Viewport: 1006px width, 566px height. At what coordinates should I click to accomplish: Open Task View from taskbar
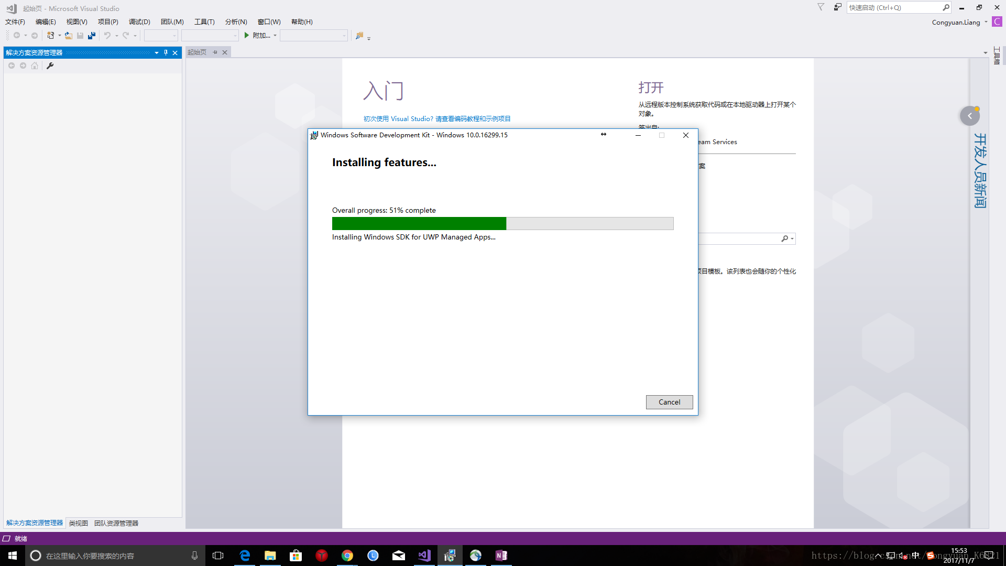tap(218, 556)
